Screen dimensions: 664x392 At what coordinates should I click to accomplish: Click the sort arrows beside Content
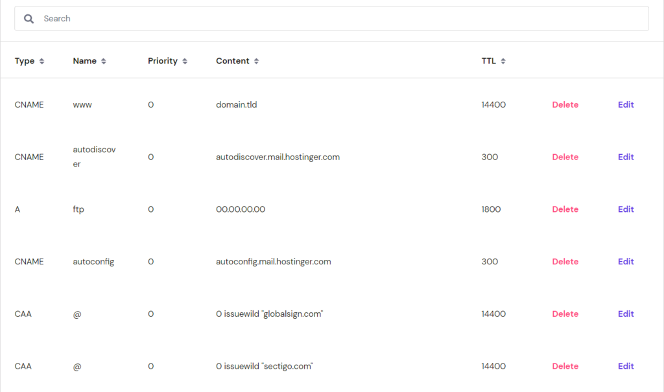[x=255, y=60]
